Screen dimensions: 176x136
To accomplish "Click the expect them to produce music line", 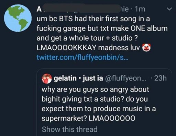I will [x=99, y=109].
